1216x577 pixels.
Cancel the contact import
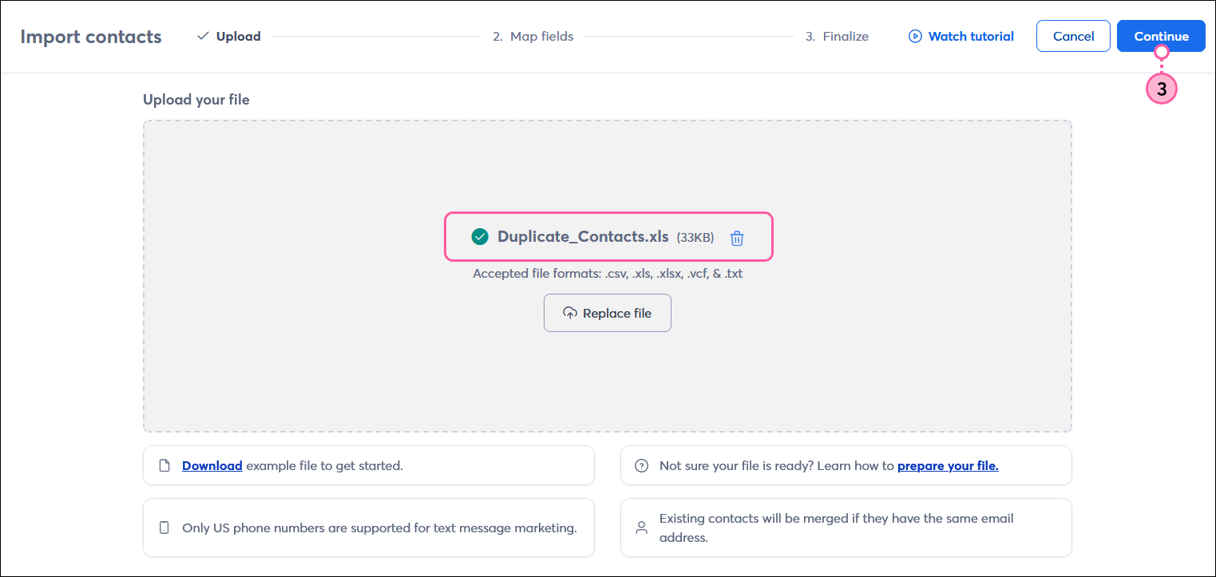(1073, 36)
